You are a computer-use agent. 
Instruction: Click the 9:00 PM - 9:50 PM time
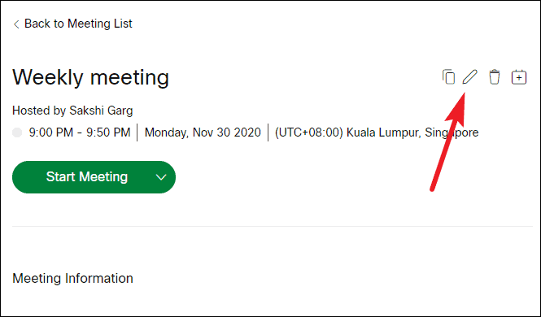coord(80,132)
